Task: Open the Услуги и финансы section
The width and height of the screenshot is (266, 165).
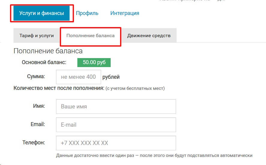Action: pyautogui.click(x=42, y=13)
